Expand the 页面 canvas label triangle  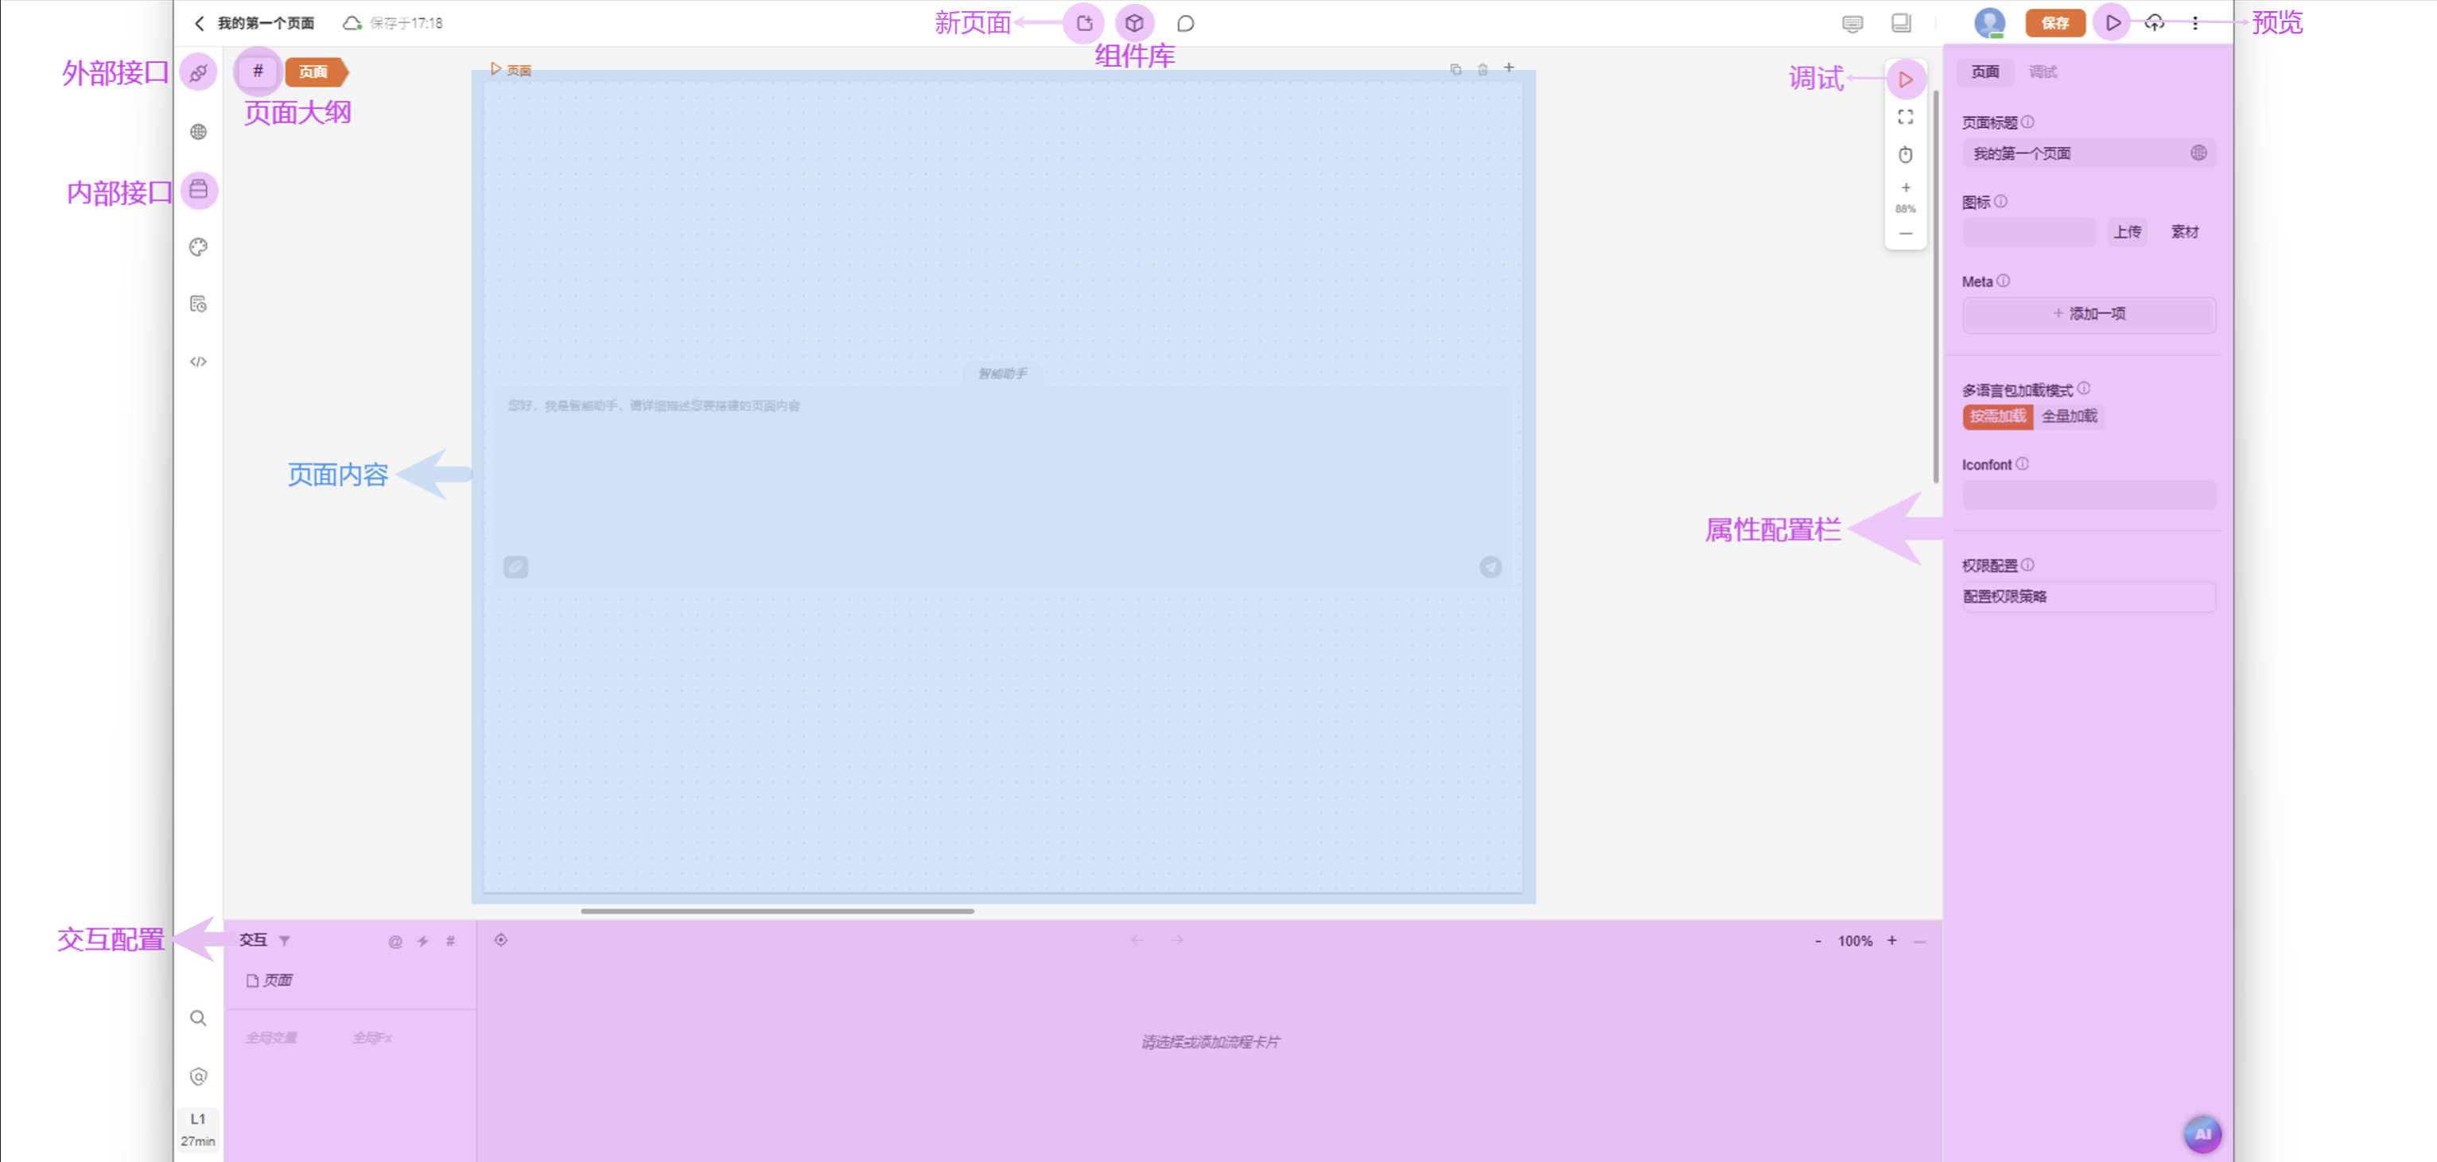pyautogui.click(x=496, y=69)
